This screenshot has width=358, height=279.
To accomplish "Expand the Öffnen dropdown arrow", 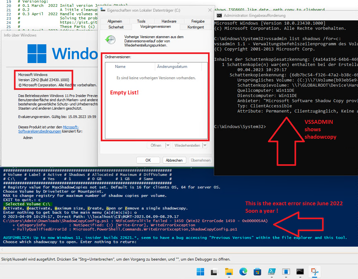I will tap(168, 145).
